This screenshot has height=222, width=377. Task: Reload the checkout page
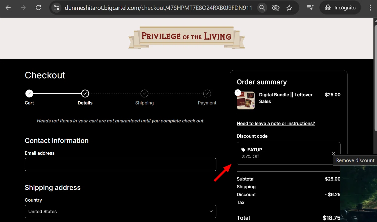38,8
